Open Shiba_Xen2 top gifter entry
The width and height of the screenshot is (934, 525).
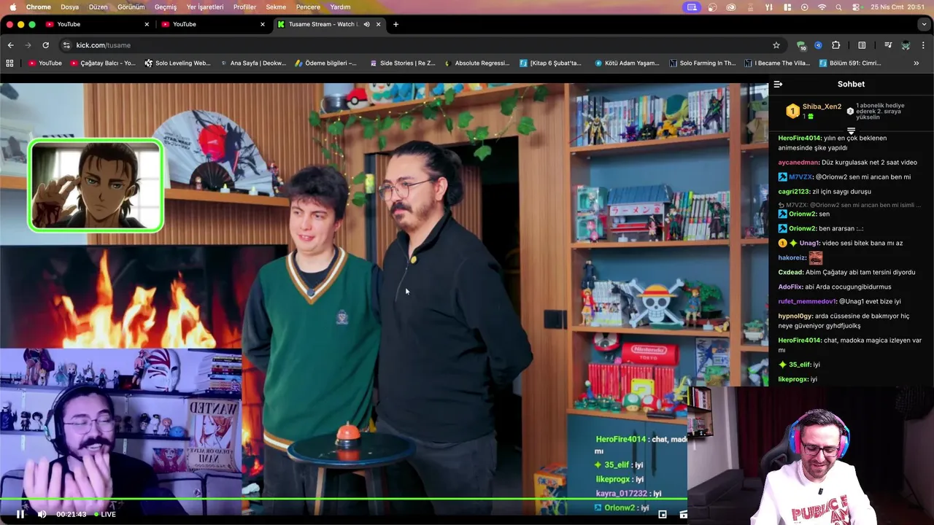tap(814, 111)
